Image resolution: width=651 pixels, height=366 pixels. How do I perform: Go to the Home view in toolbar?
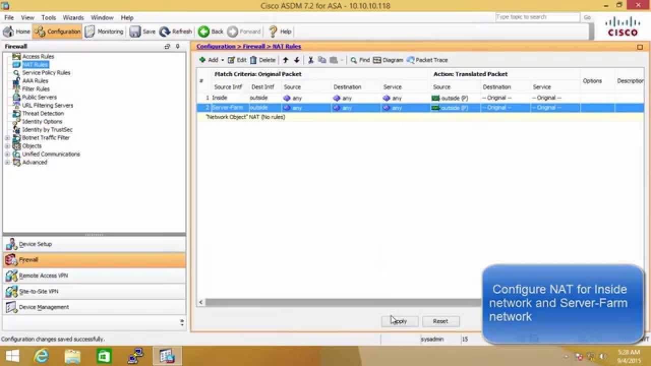[x=17, y=32]
